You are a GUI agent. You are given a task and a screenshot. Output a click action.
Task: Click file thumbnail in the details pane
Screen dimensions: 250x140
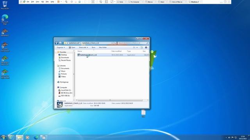coord(60,105)
